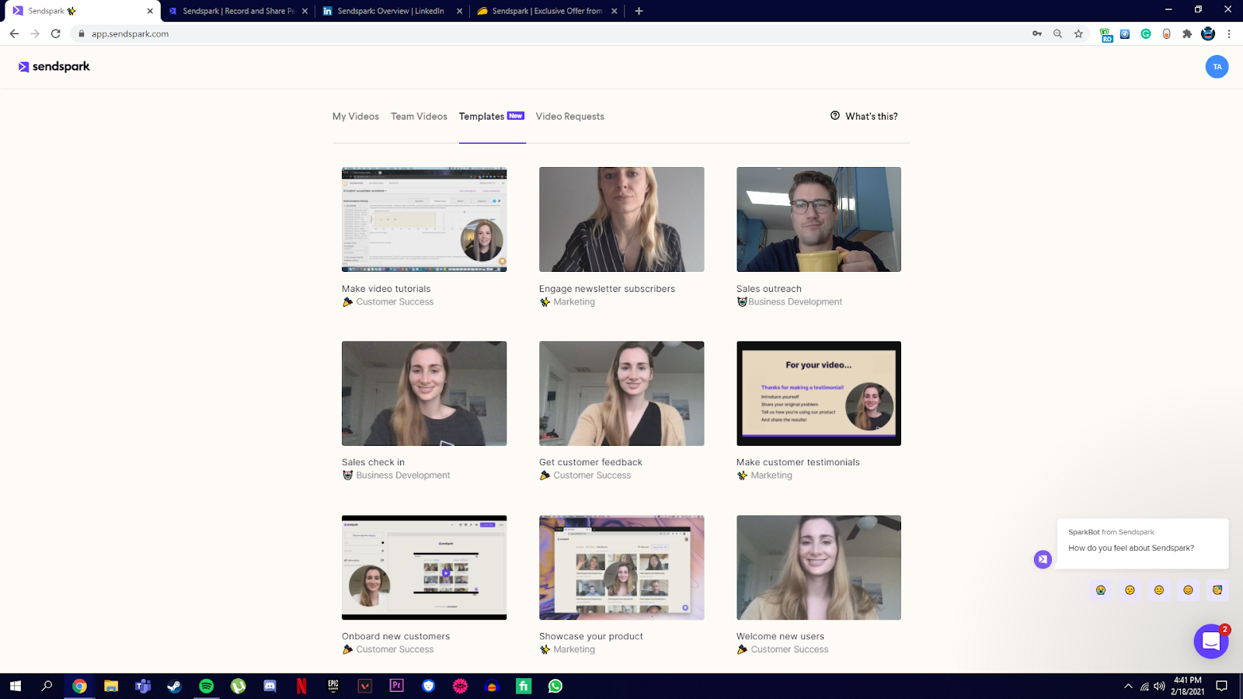Pick the party face emoji reaction
This screenshot has width=1243, height=699.
pos(1217,590)
